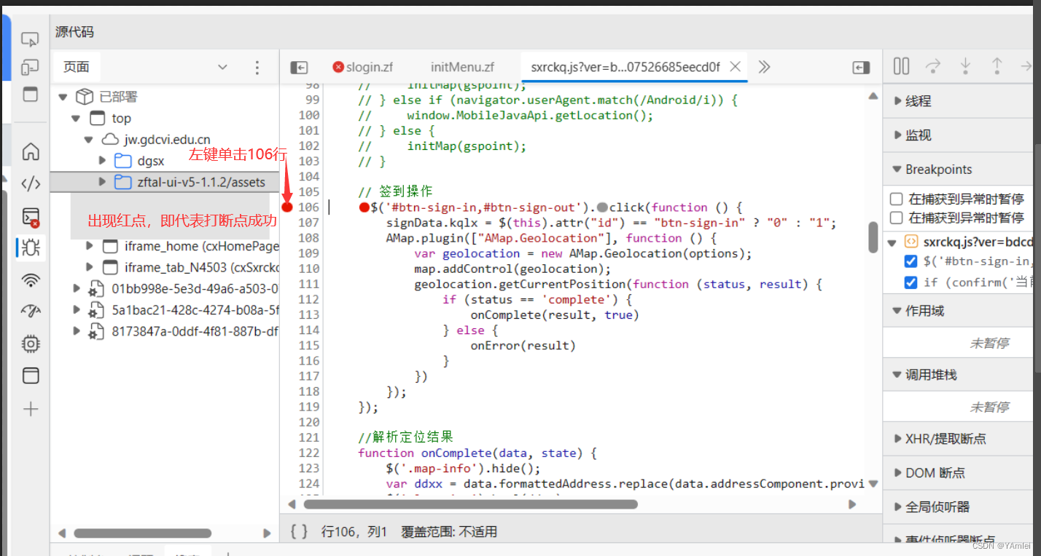
Task: Collapse the 作用域 scope section
Action: point(897,311)
